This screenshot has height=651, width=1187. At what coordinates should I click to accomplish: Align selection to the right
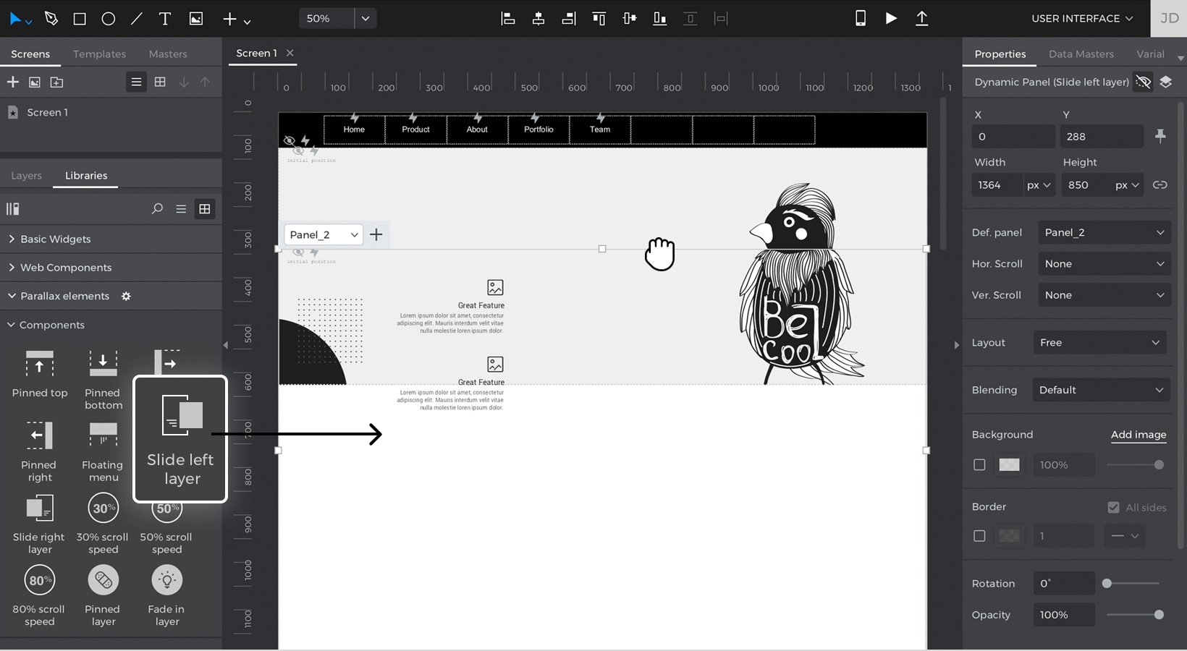click(569, 19)
